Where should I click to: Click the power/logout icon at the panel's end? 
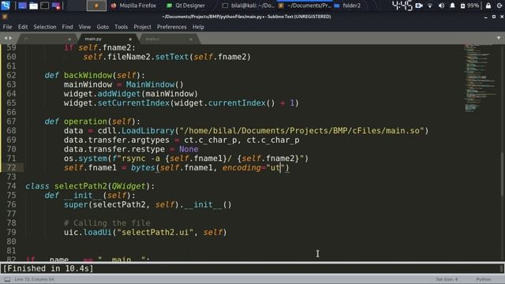coord(499,6)
